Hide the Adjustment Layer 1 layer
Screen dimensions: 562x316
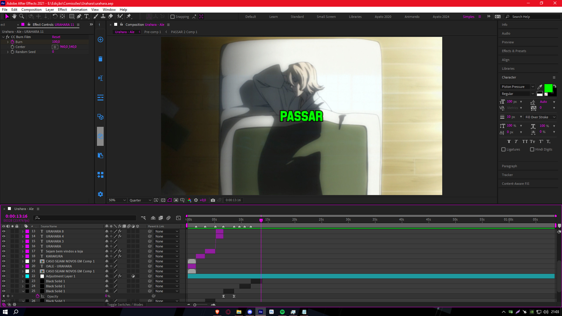[4, 276]
